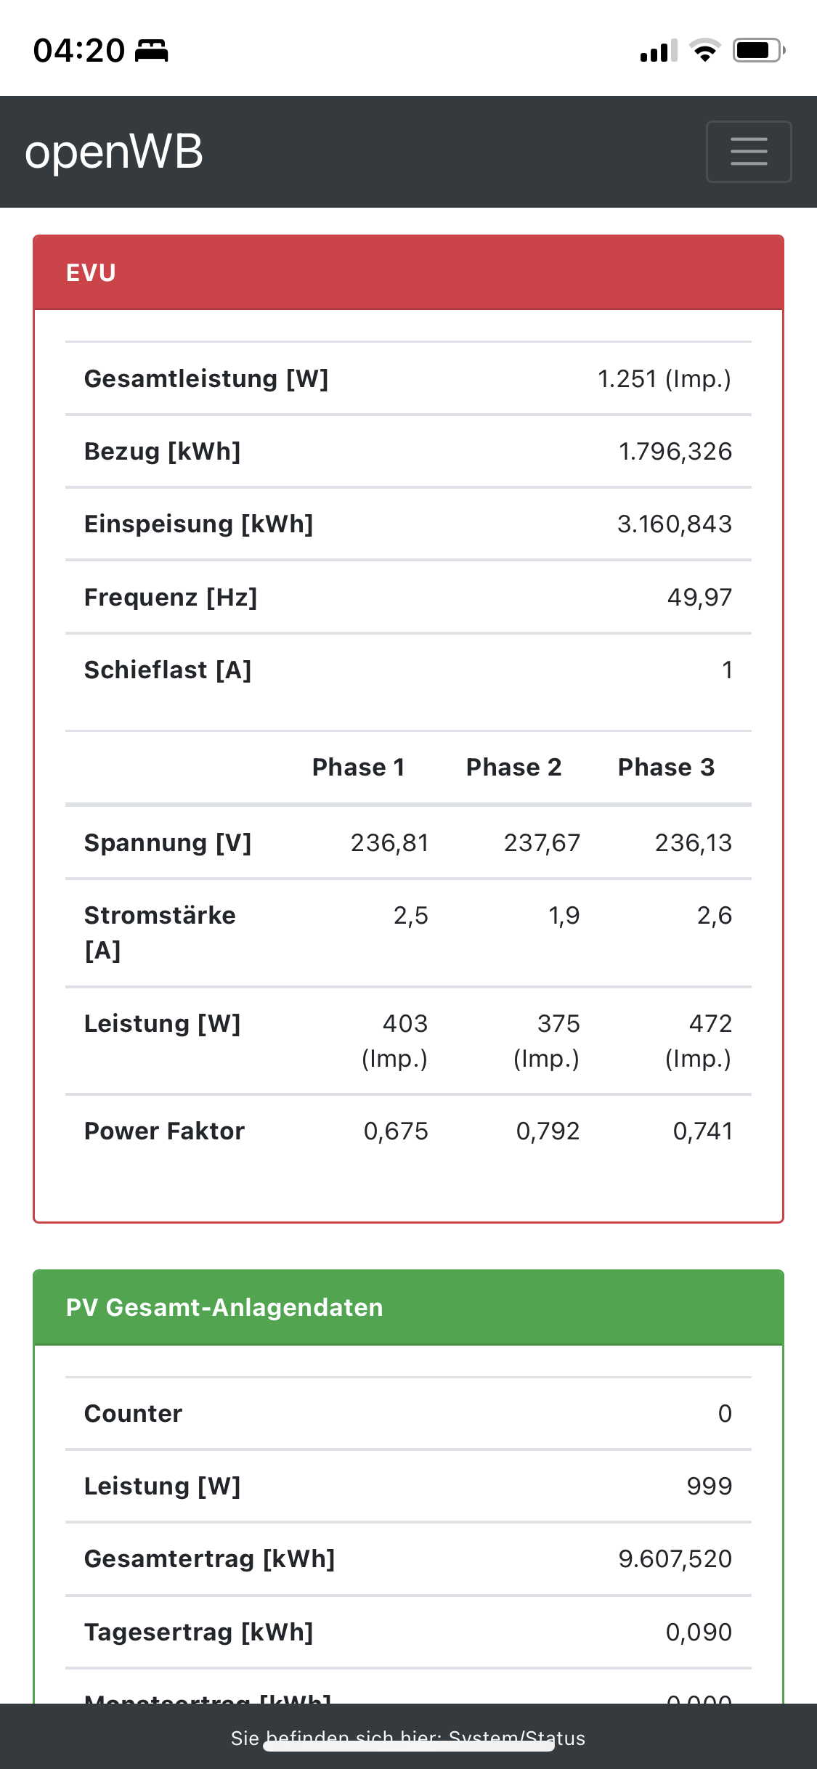
Task: Tap the cellular signal bars icon
Action: click(x=658, y=51)
